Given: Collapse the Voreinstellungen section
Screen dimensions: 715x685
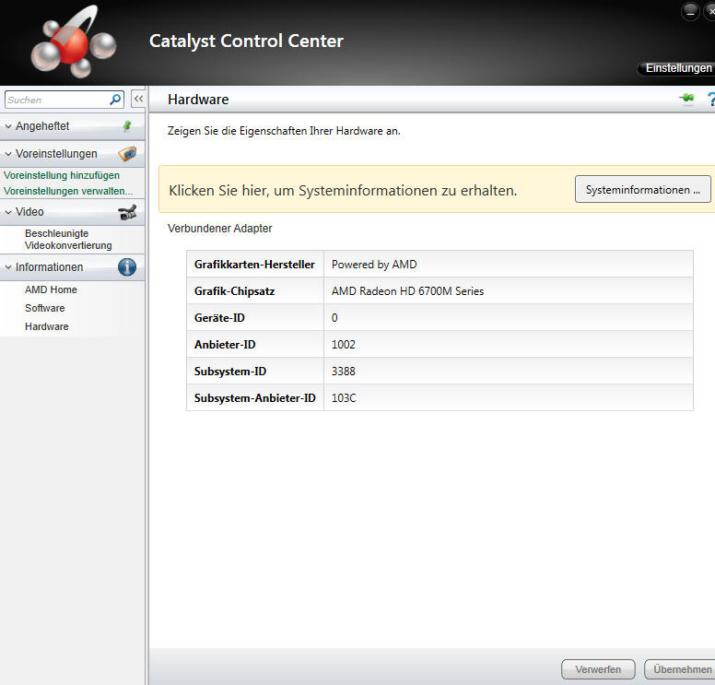Looking at the screenshot, I should [8, 154].
